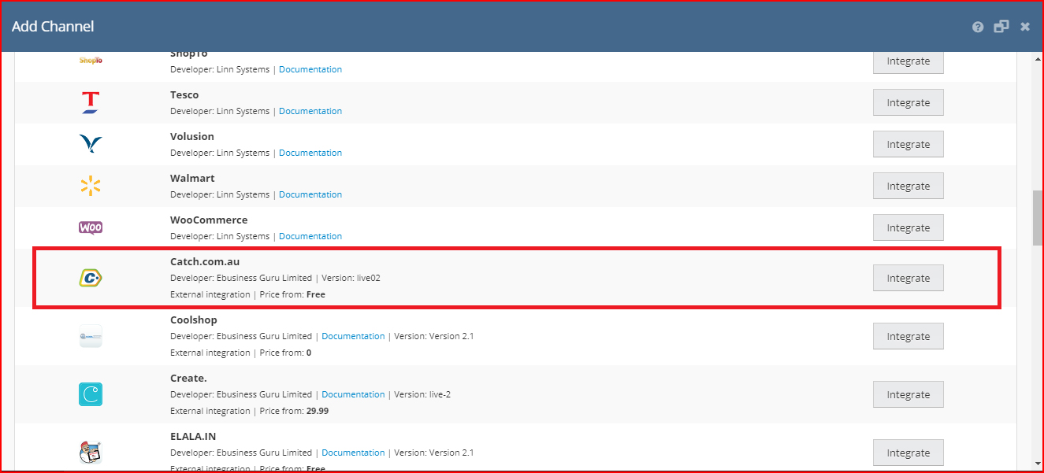Screen dimensions: 1044x473
Task: Click the vertical scrollbar thumb
Action: [1037, 217]
